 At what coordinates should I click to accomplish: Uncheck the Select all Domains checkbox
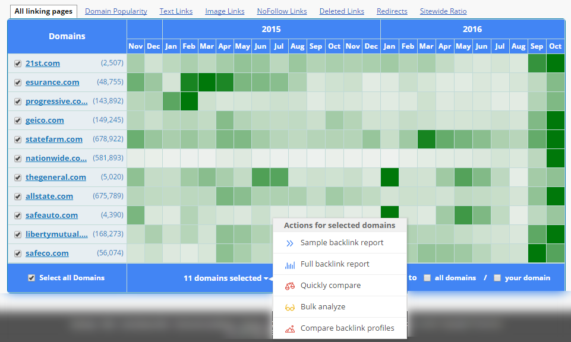(x=31, y=278)
